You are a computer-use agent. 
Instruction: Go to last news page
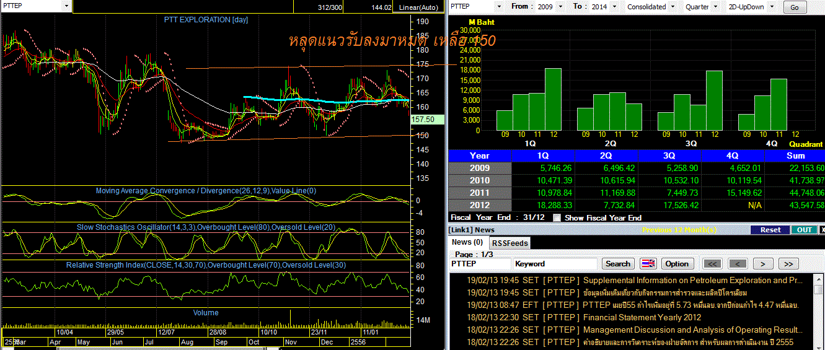[x=788, y=264]
